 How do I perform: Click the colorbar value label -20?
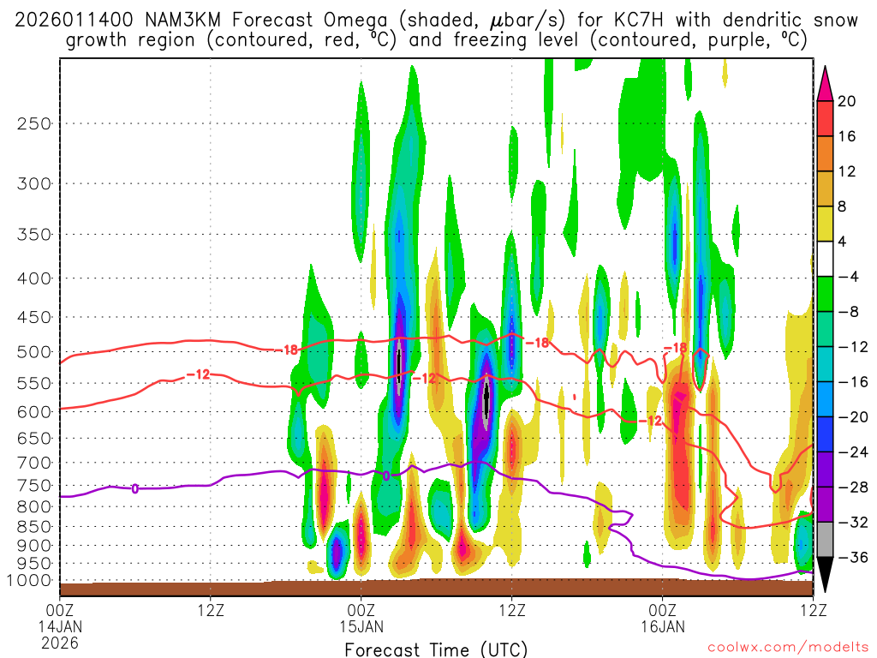click(x=853, y=417)
